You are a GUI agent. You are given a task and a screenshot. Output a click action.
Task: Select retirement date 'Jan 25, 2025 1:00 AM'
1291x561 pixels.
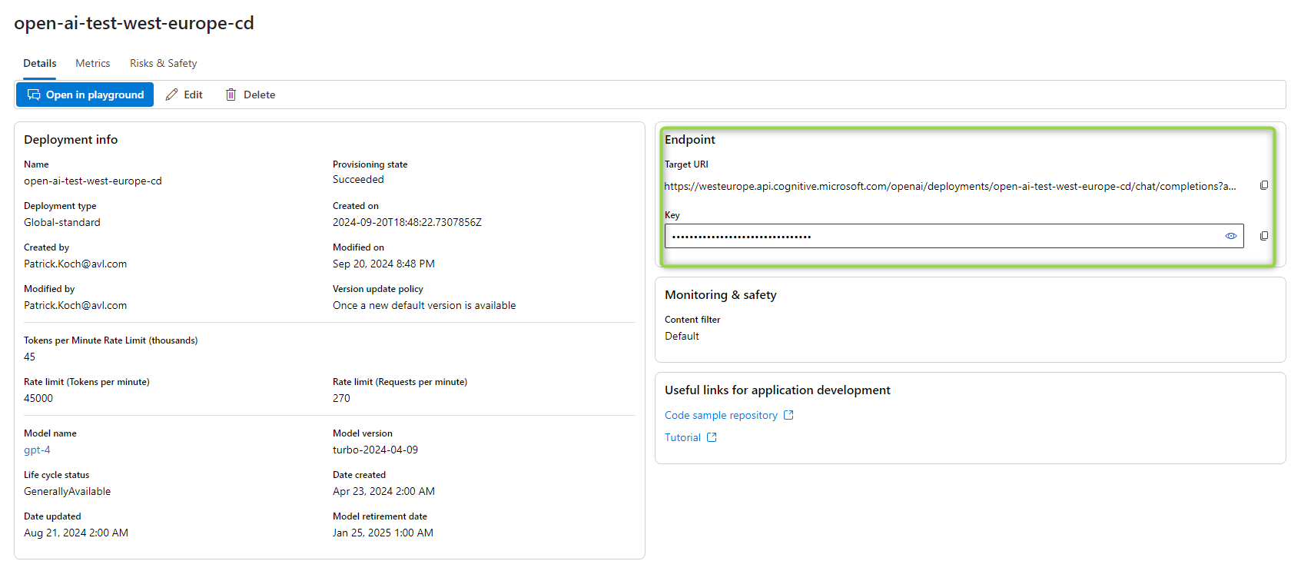tap(383, 533)
